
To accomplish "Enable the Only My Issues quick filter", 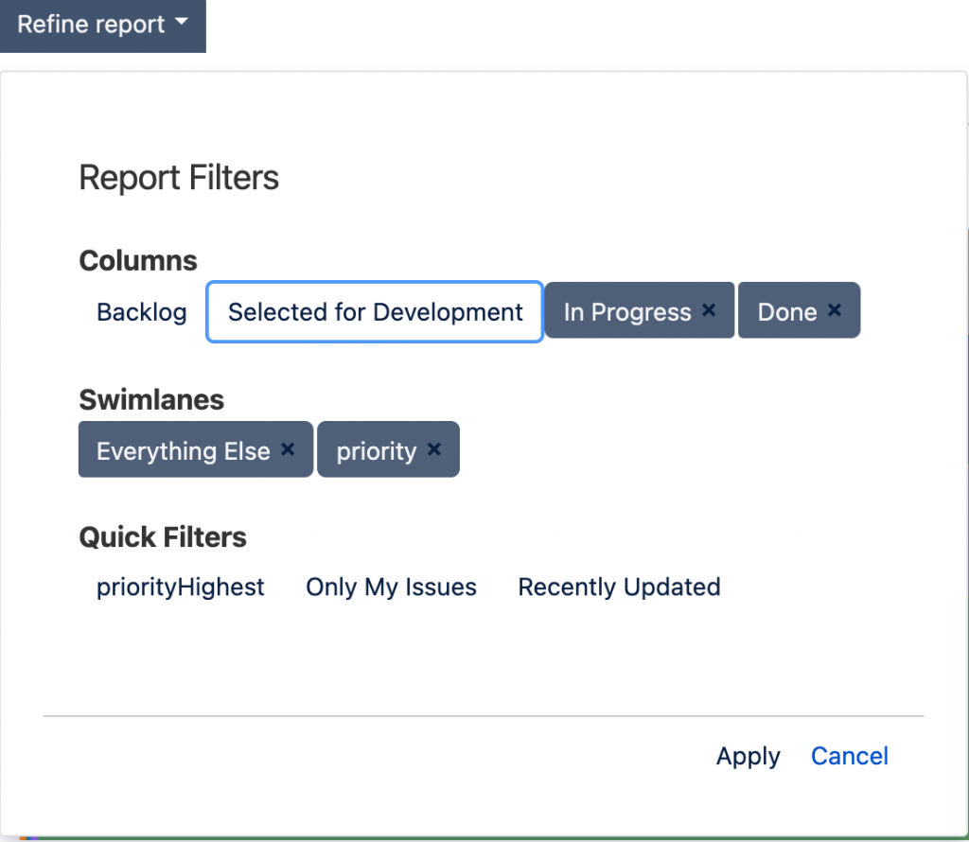I will click(391, 588).
